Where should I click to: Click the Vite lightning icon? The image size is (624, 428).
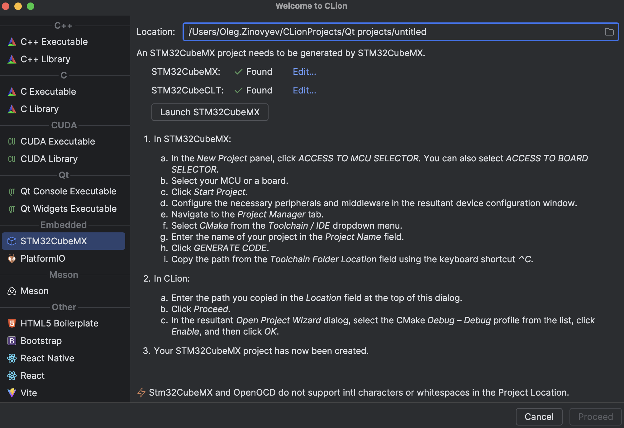tap(12, 393)
